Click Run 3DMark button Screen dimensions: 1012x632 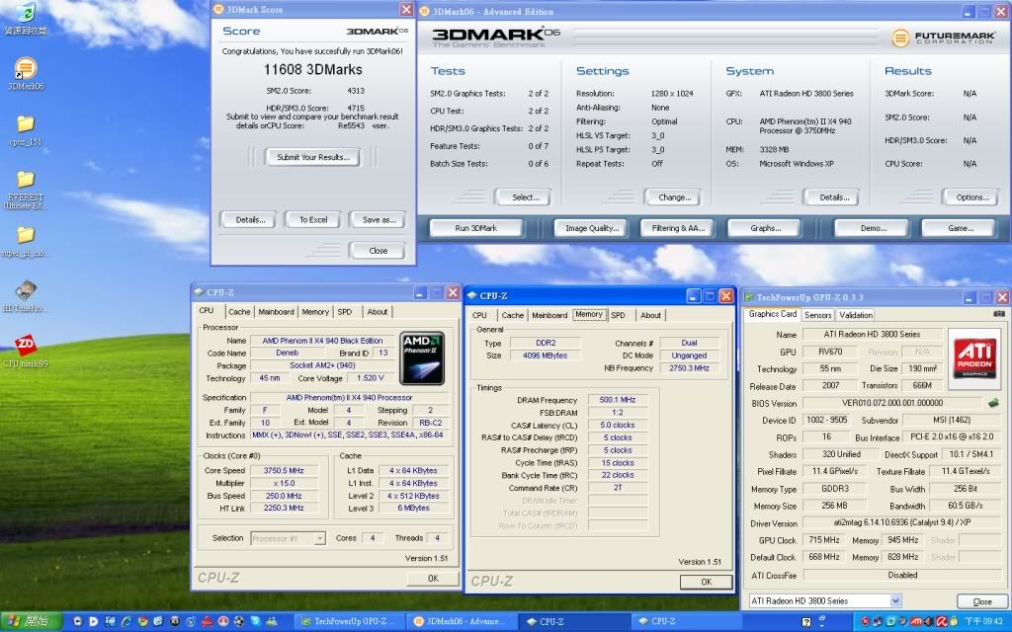(475, 228)
